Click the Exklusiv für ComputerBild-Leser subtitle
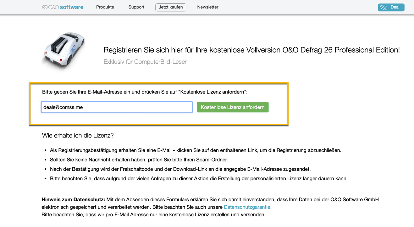 coord(145,62)
